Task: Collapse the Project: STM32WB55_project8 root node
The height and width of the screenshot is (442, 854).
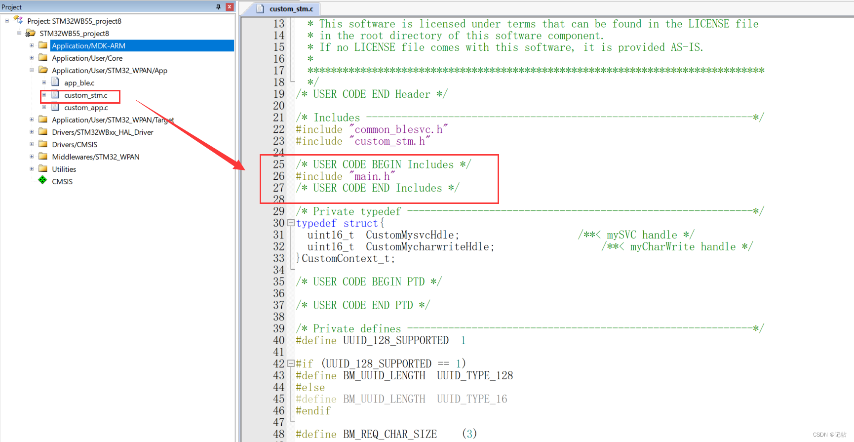Action: coord(7,21)
